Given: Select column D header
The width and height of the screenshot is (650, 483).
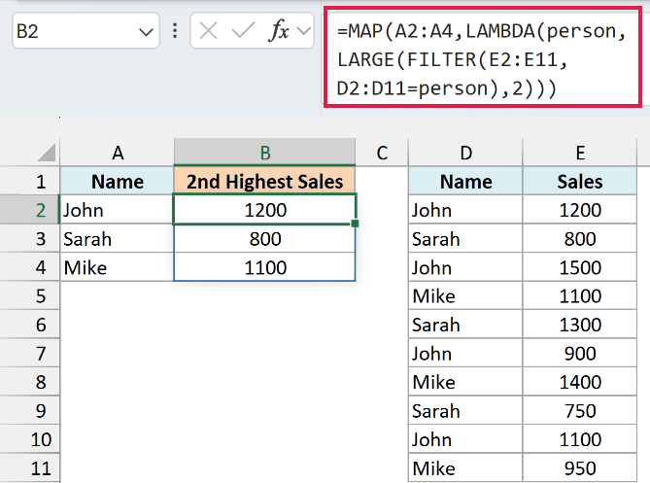Looking at the screenshot, I should pos(465,153).
